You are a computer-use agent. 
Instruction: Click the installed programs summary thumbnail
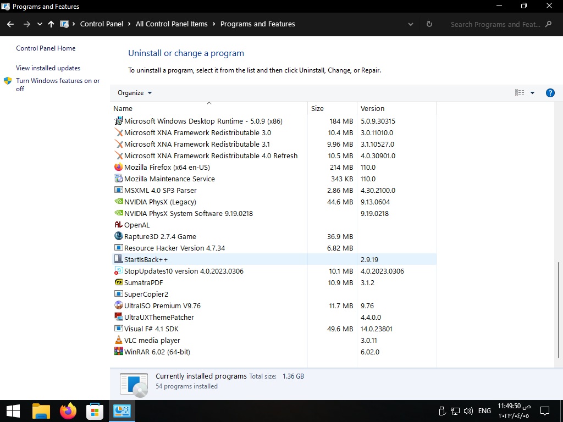(x=134, y=385)
